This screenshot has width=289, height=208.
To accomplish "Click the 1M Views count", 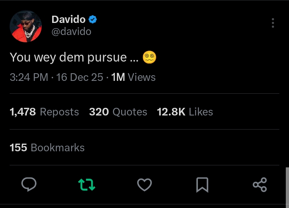I will click(133, 77).
